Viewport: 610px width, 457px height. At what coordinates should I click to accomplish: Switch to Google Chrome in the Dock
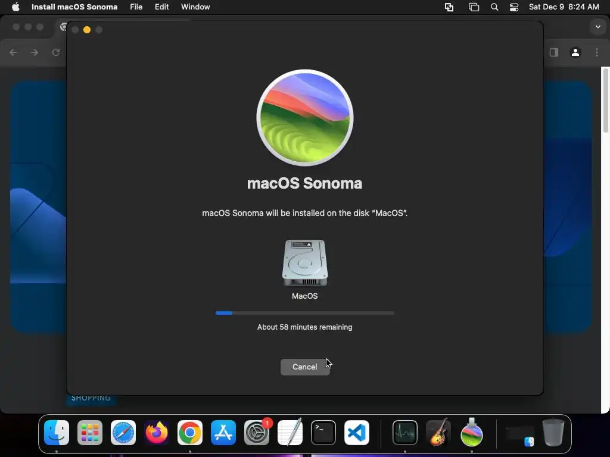coord(190,433)
